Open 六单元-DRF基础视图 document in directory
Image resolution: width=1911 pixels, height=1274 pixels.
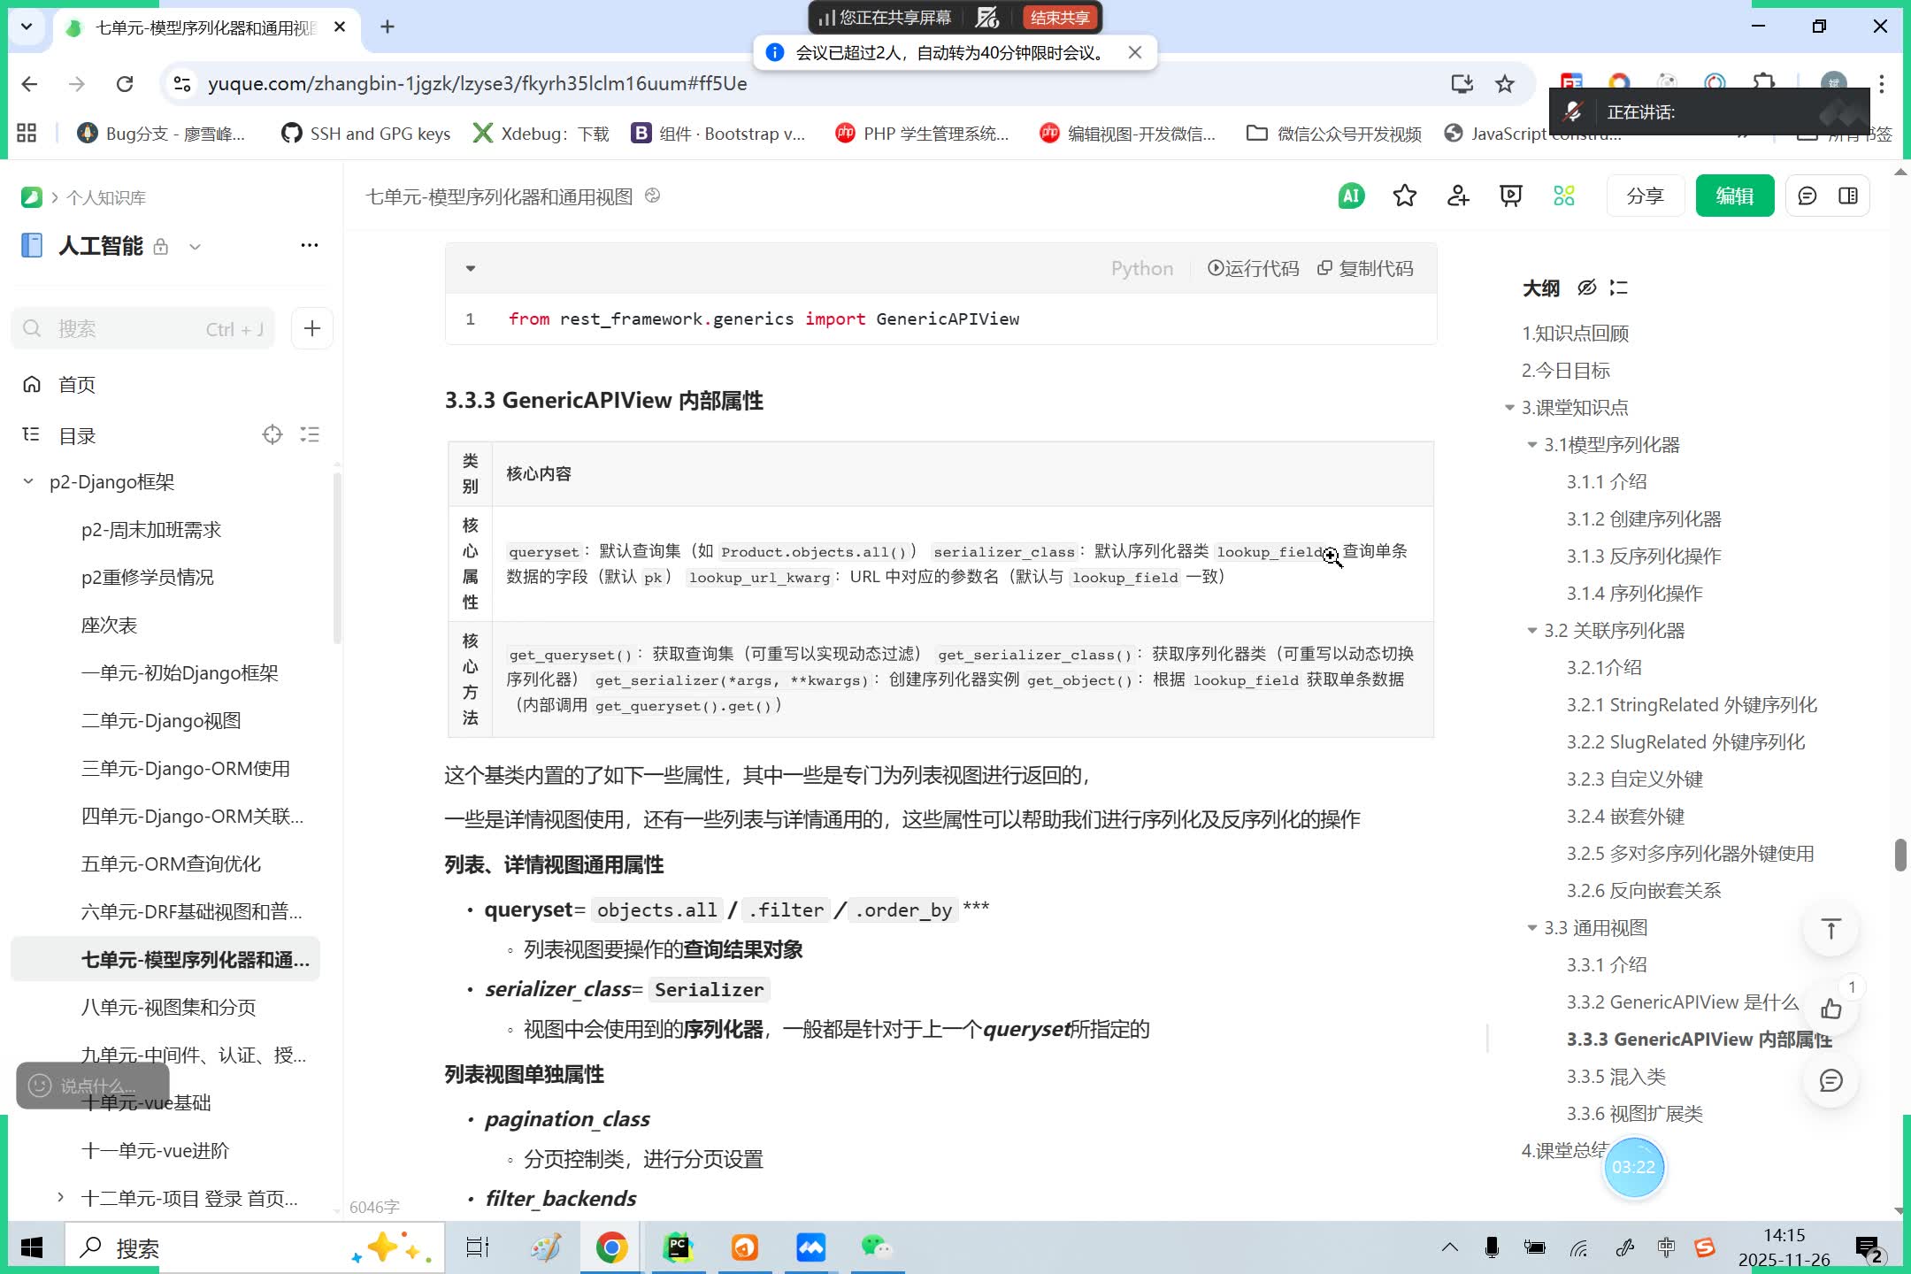(x=191, y=911)
